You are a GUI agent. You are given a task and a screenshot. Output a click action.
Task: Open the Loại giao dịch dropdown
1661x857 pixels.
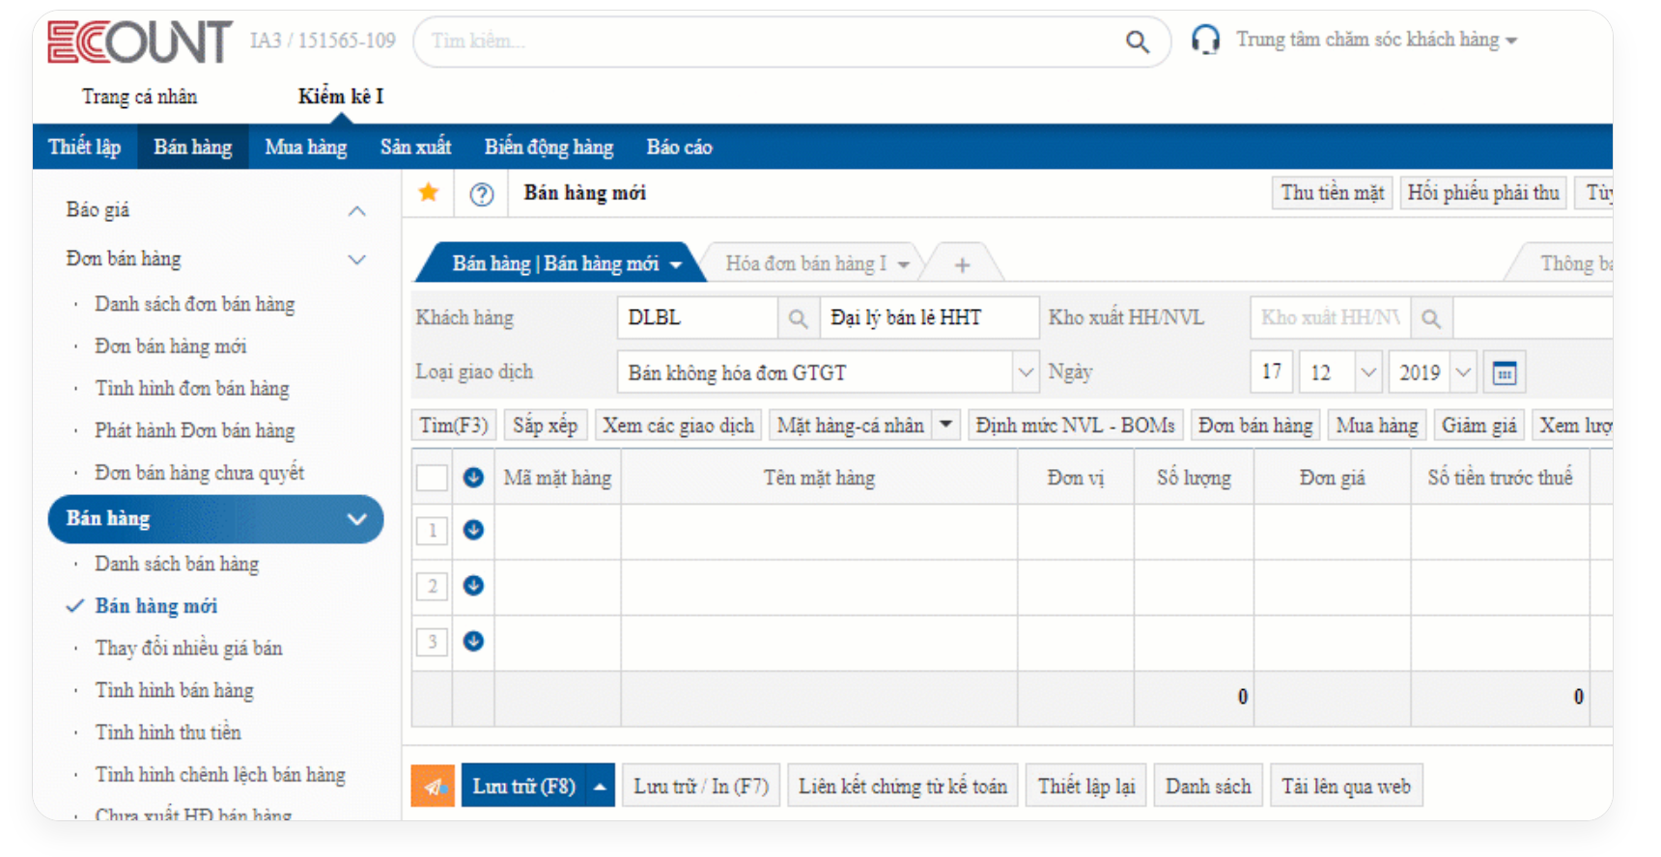pyautogui.click(x=1025, y=373)
